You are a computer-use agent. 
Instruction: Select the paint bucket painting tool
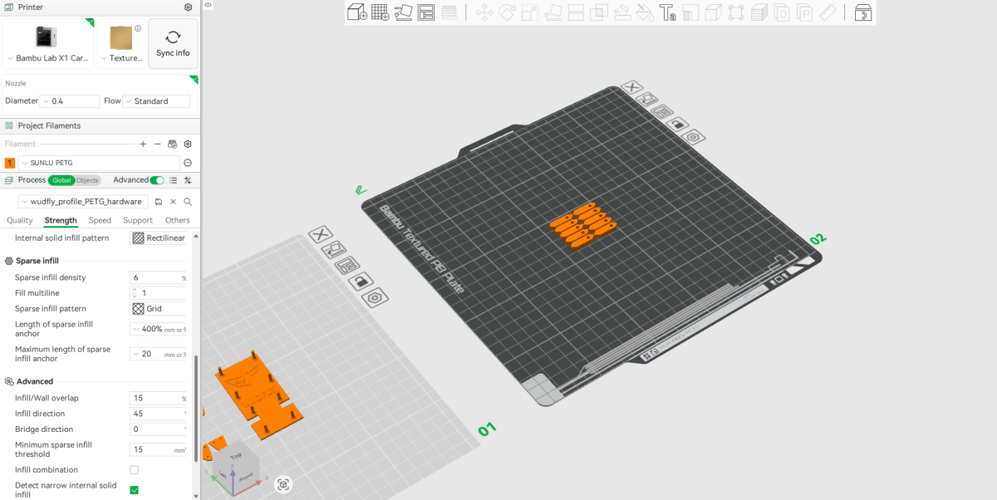[645, 12]
